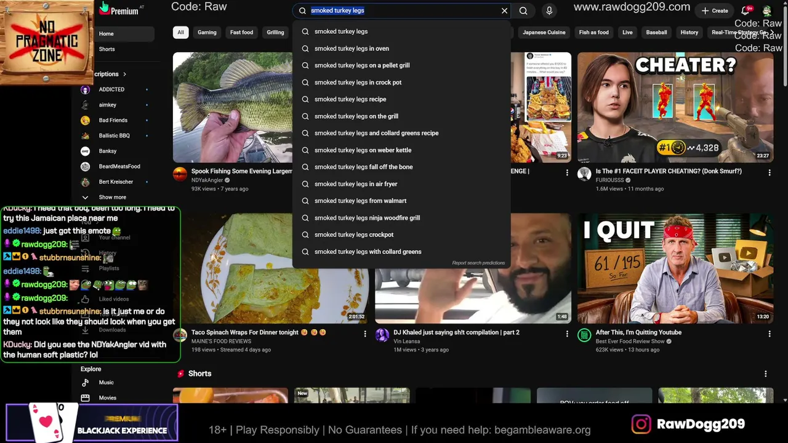Select the Fish as food filter chip
The height and width of the screenshot is (443, 788).
(594, 32)
